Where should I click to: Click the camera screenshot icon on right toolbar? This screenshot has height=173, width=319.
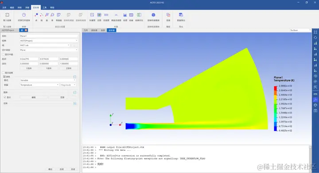pyautogui.click(x=315, y=110)
